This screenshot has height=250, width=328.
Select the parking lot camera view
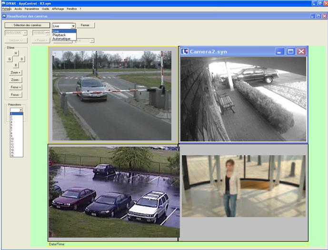113,192
